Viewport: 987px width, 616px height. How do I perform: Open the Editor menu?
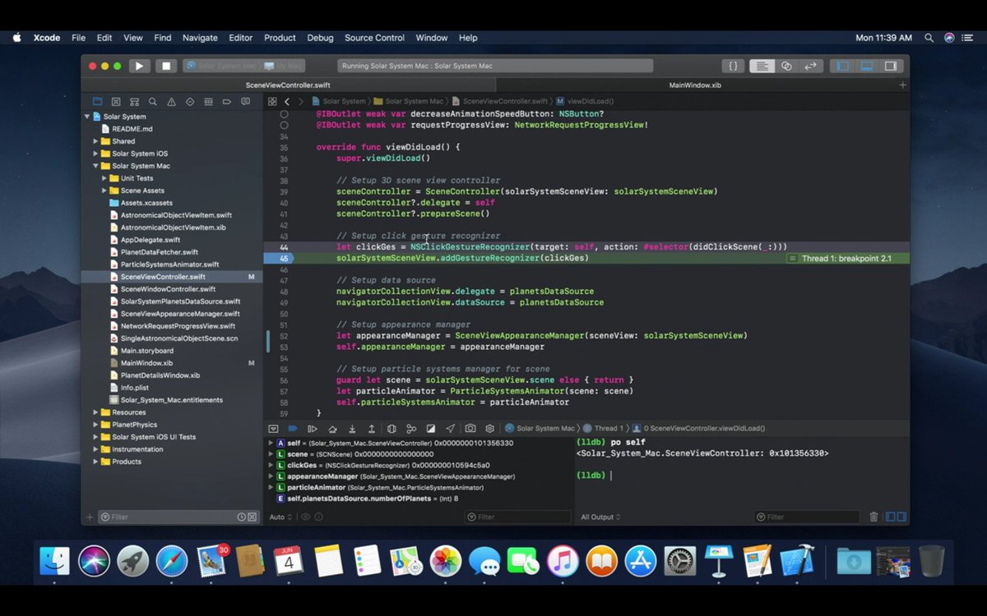tap(240, 38)
